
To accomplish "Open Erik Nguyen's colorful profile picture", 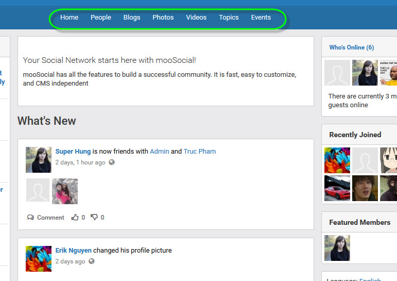I will [39, 259].
